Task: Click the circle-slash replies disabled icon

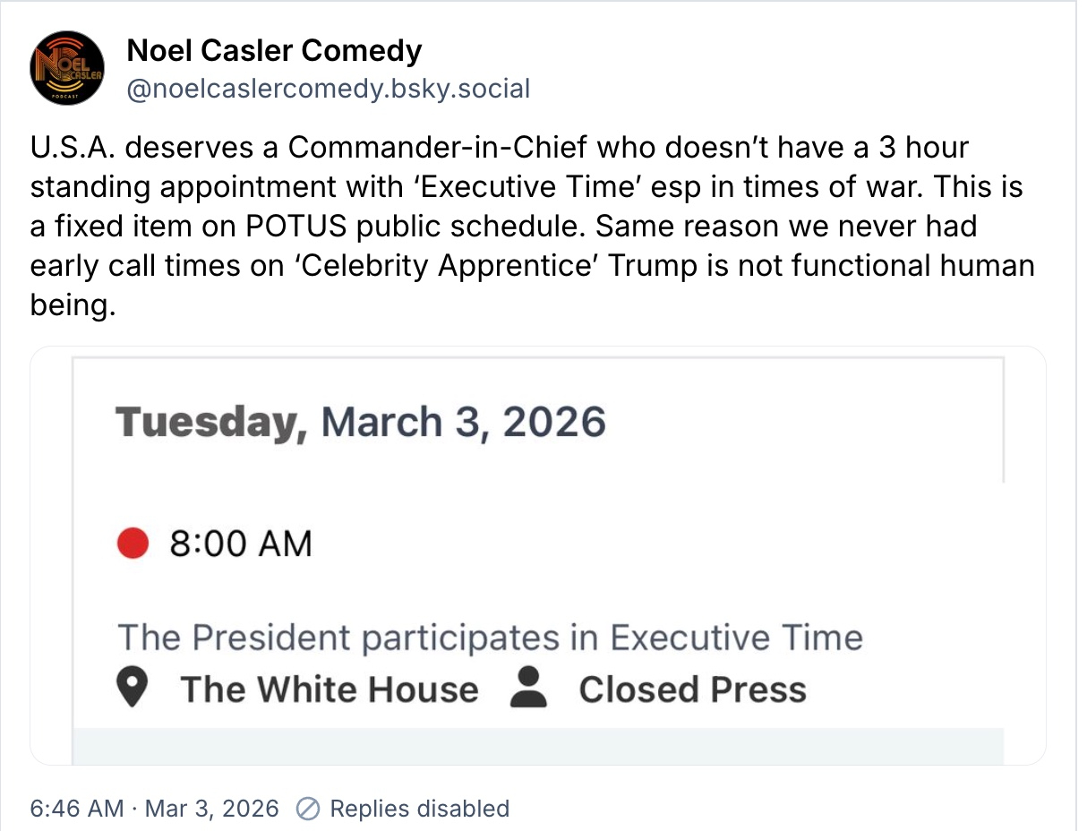Action: pyautogui.click(x=308, y=809)
